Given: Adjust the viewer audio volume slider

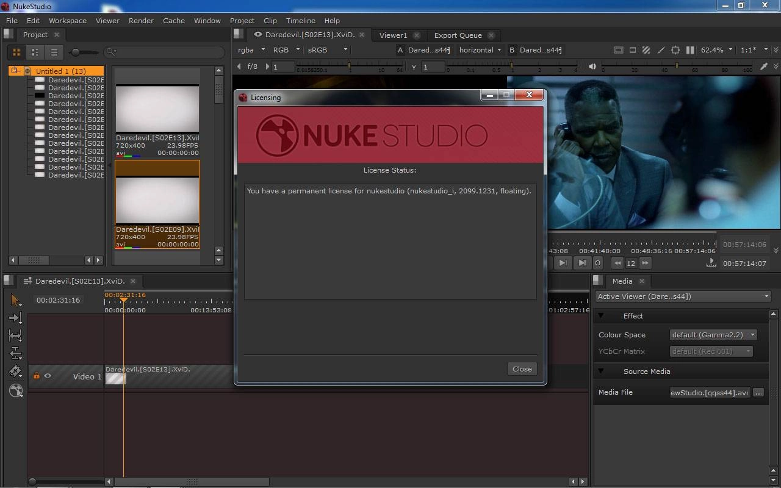Looking at the screenshot, I should click(x=676, y=66).
